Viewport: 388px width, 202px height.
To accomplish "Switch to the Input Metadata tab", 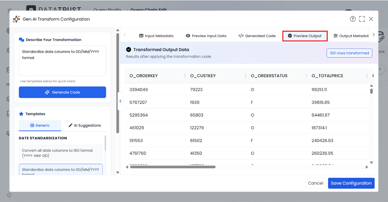I will 156,36.
